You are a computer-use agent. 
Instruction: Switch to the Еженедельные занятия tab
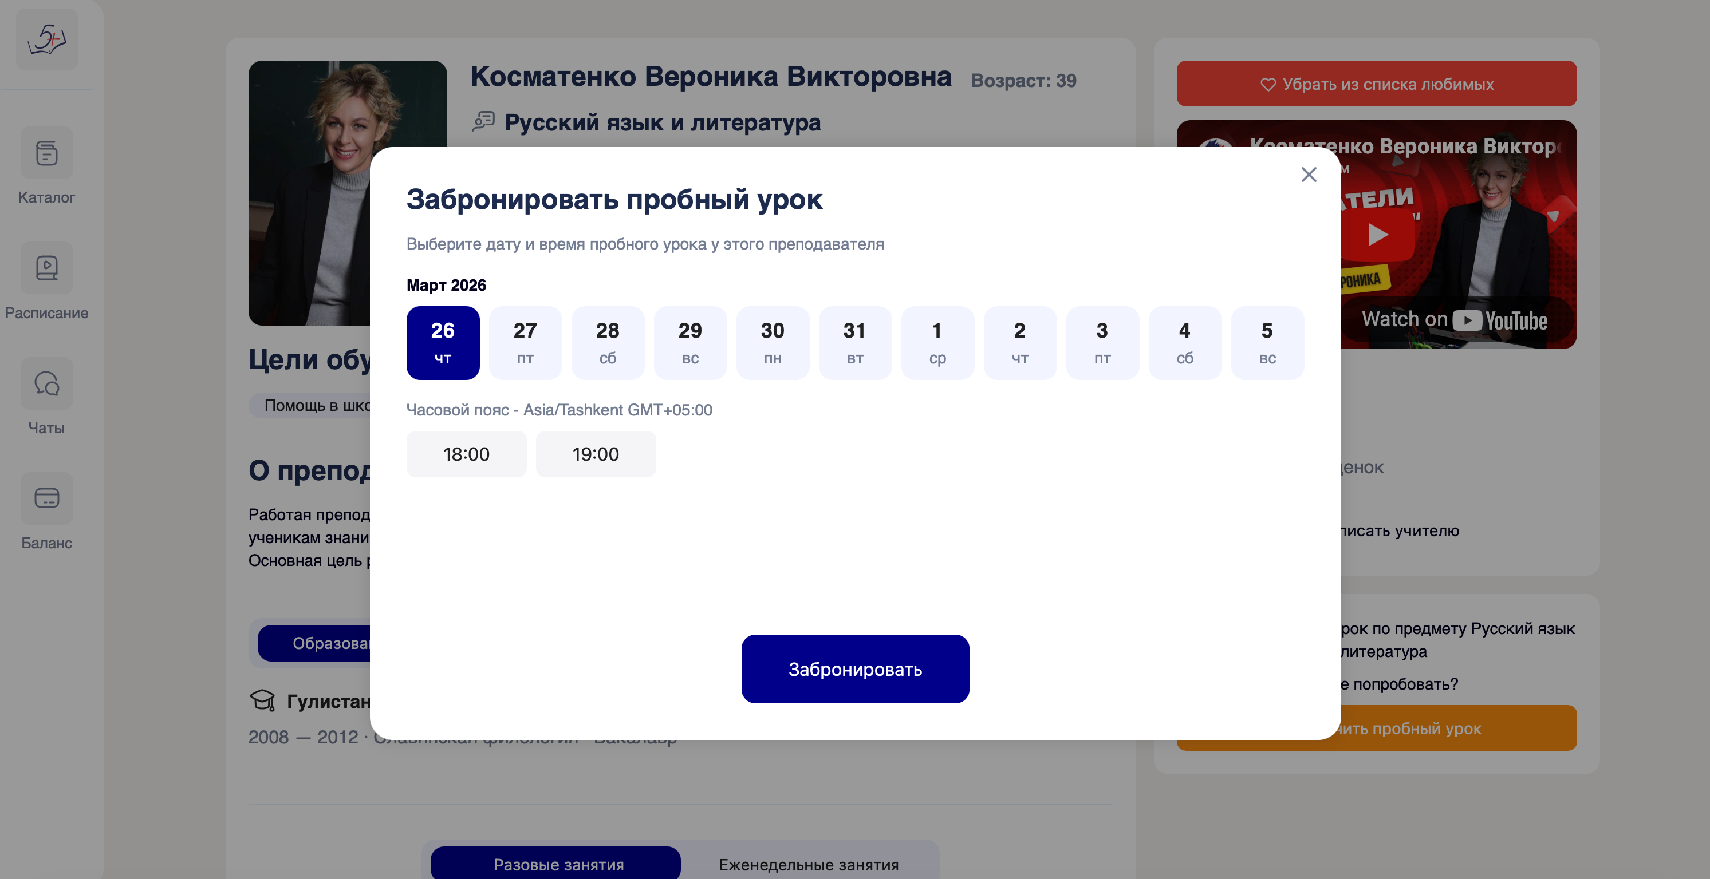(x=809, y=864)
